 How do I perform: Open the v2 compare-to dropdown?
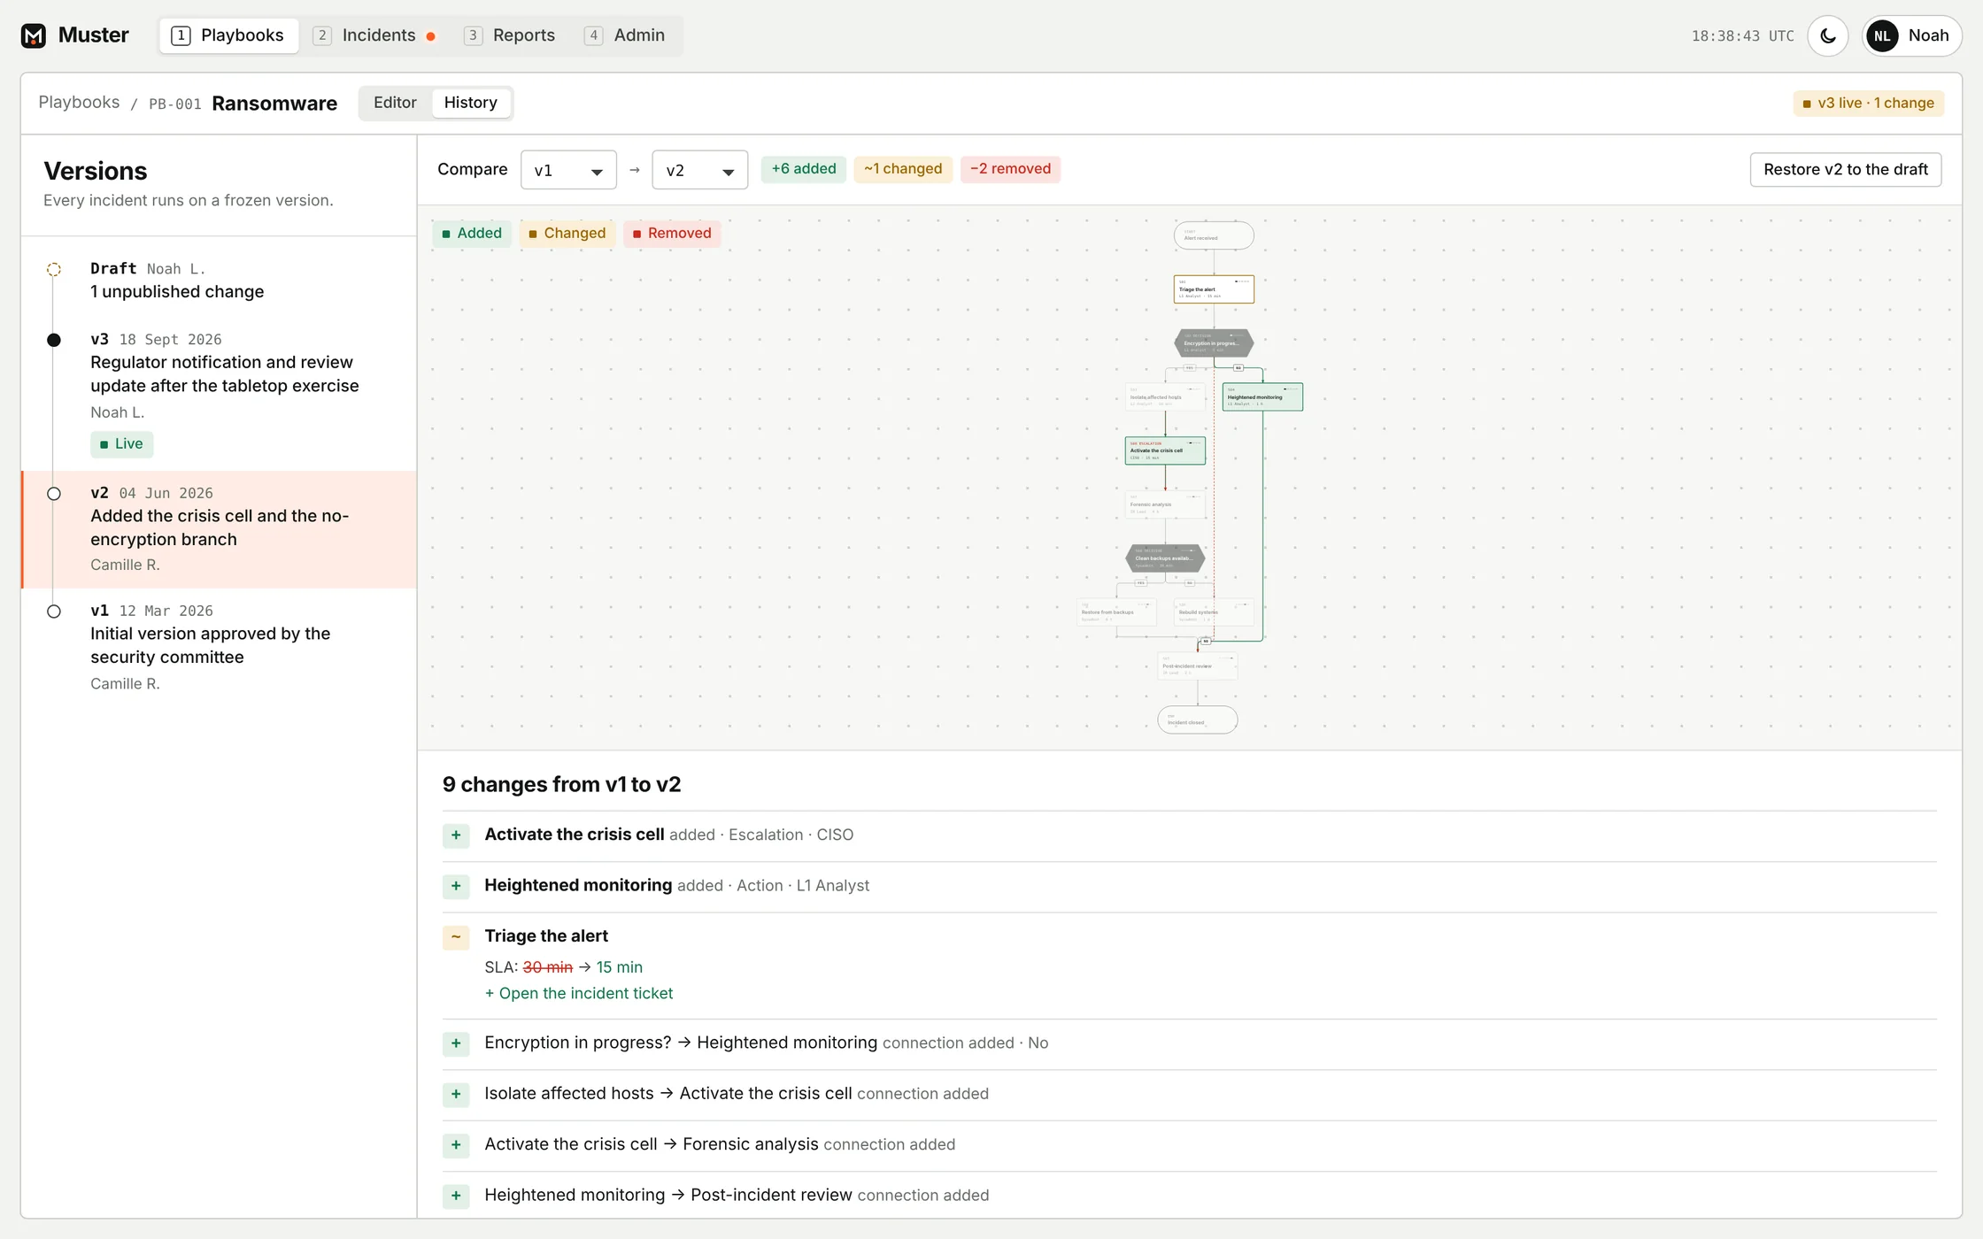click(699, 170)
